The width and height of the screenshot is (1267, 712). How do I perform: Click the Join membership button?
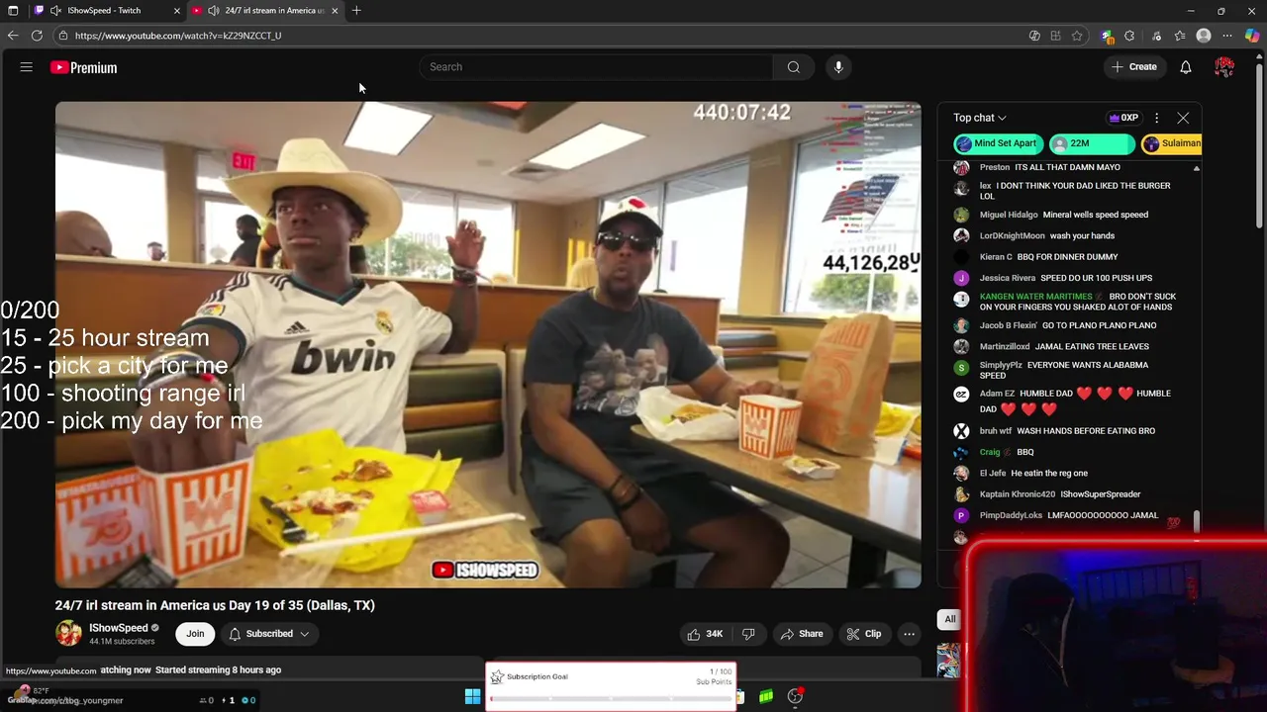point(195,634)
